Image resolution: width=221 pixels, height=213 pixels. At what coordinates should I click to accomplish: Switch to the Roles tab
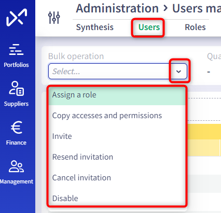(195, 27)
